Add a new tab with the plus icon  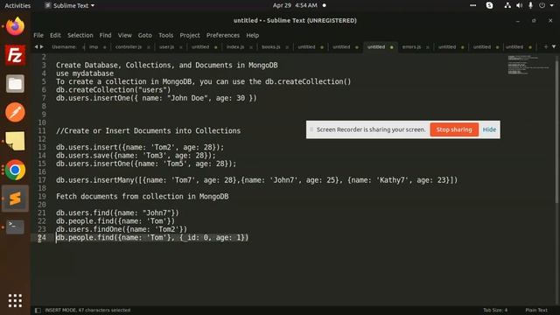[x=546, y=46]
